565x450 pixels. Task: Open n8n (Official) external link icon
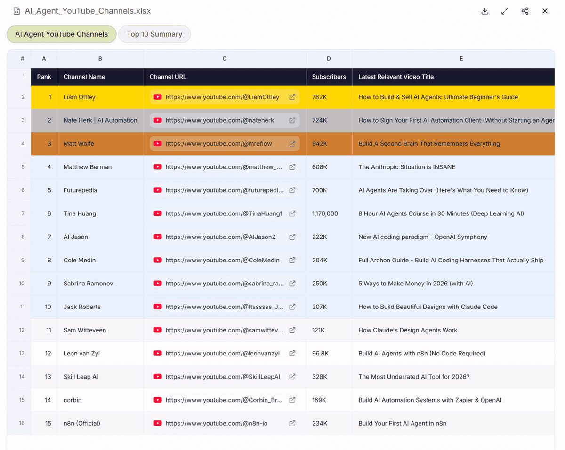[292, 423]
